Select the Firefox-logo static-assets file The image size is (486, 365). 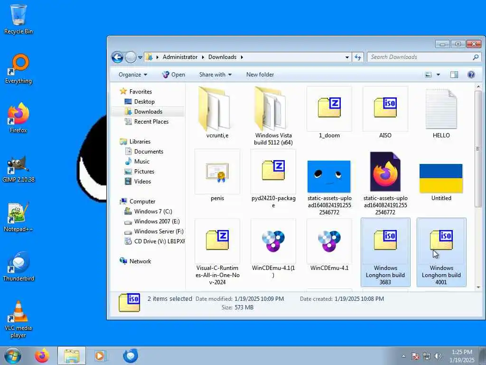[385, 183]
